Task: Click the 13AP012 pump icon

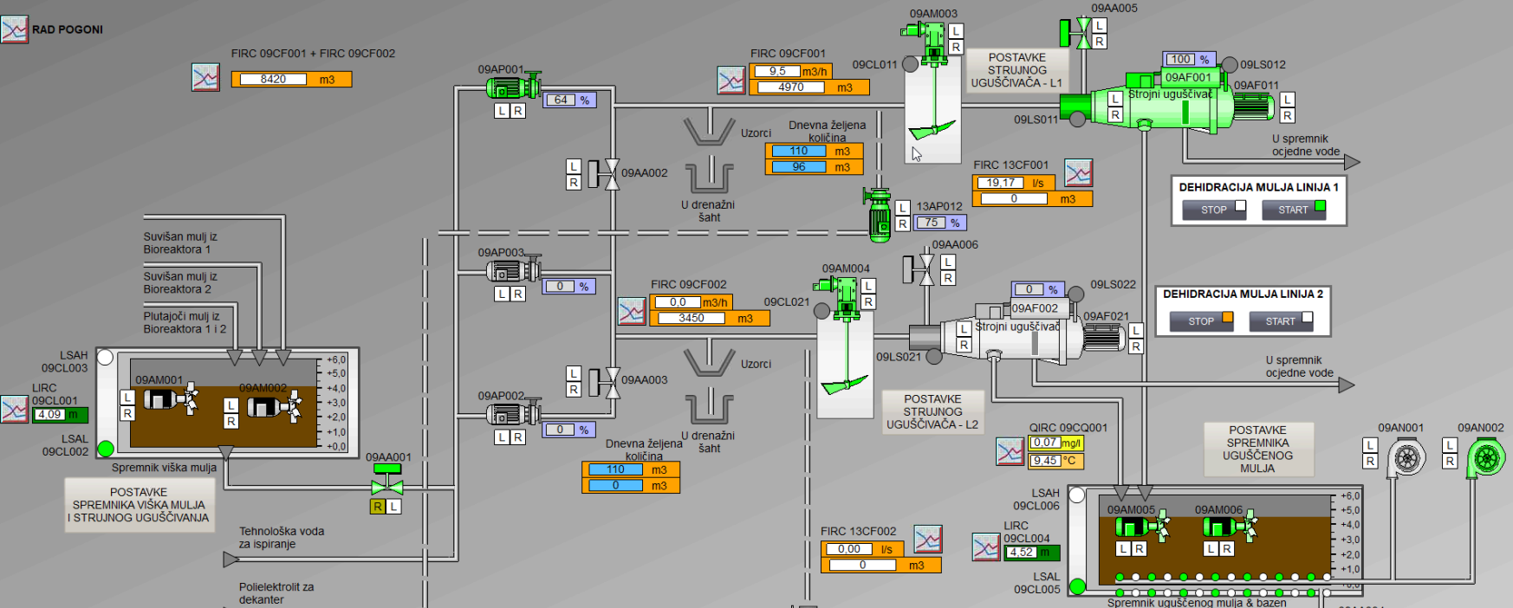Action: click(879, 215)
